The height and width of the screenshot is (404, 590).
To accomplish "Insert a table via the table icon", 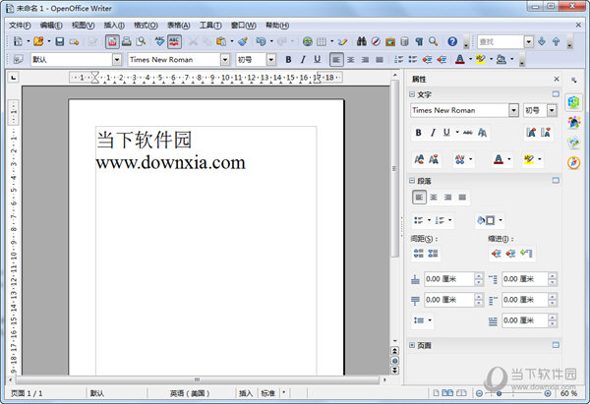I will tap(322, 41).
